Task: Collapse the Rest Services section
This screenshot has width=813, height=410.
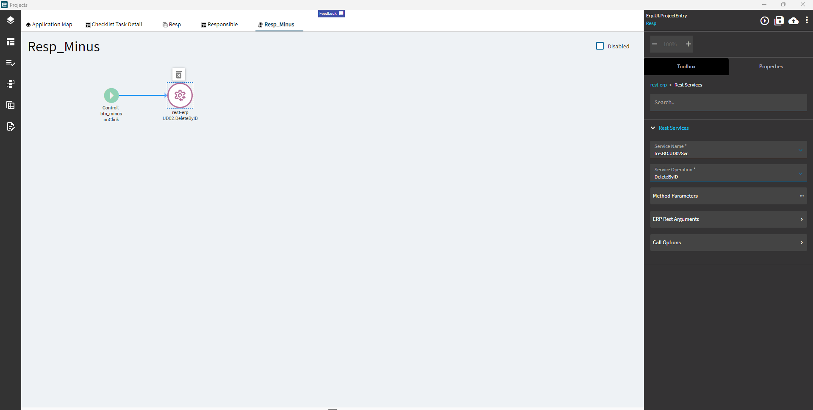Action: 652,128
